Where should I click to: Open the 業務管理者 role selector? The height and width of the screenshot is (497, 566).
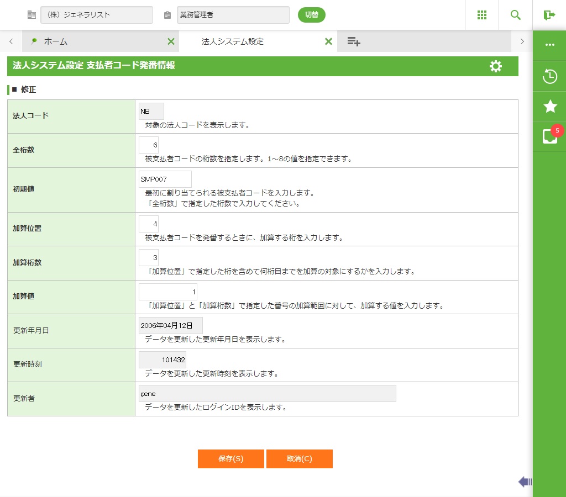(233, 15)
